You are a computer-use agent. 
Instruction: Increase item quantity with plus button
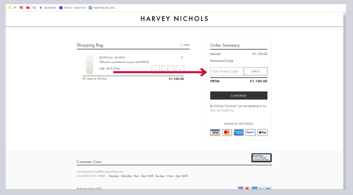point(180,69)
